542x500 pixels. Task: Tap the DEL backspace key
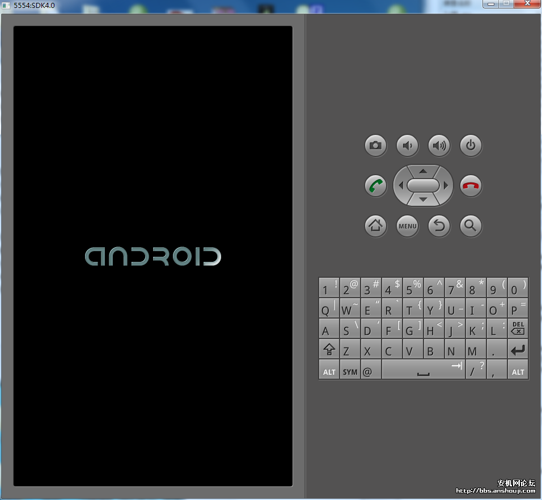tap(518, 328)
